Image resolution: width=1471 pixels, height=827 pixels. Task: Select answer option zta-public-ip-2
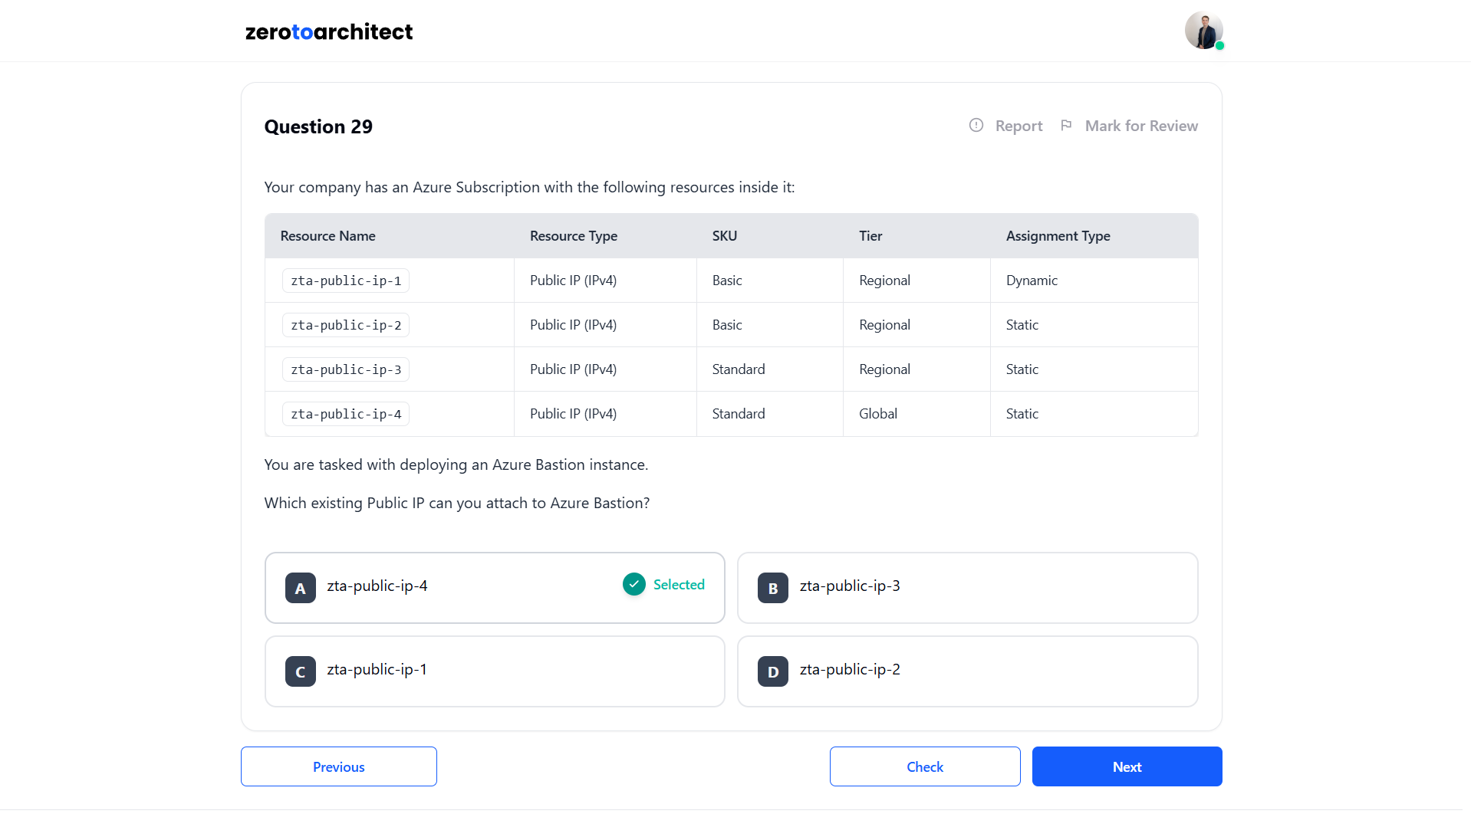coord(966,671)
